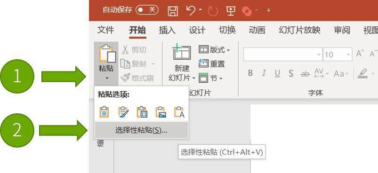Choose the Paste as Picture icon

coord(161,112)
